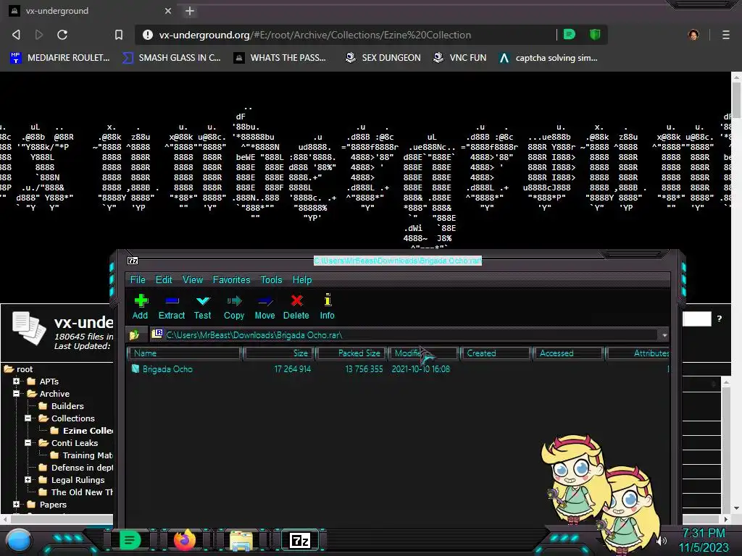The image size is (742, 556).
Task: Collapse the Conti Leaks folder node
Action: (28, 442)
